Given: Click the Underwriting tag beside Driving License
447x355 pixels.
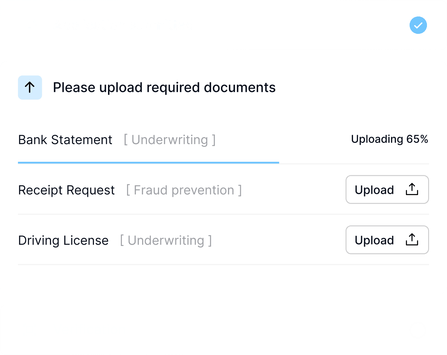Looking at the screenshot, I should 166,241.
